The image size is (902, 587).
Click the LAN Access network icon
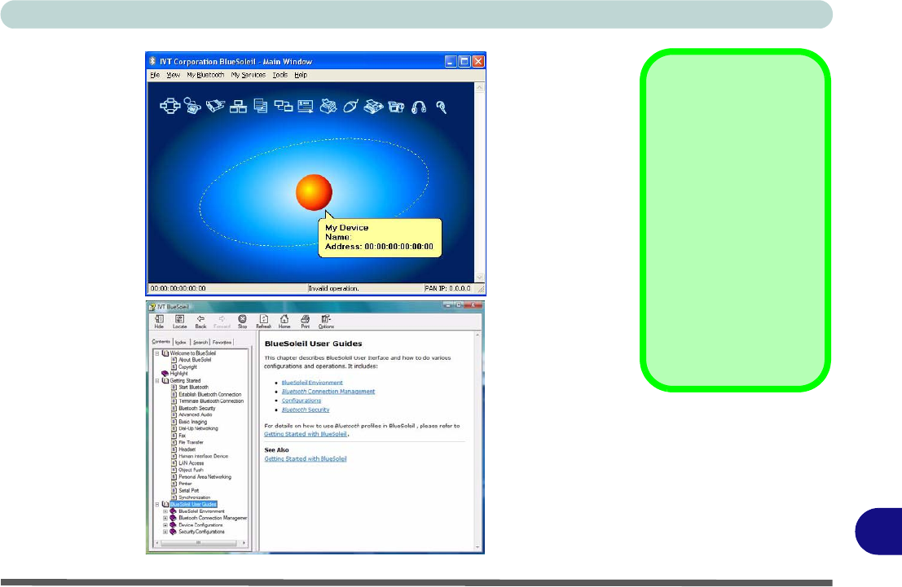[x=238, y=107]
